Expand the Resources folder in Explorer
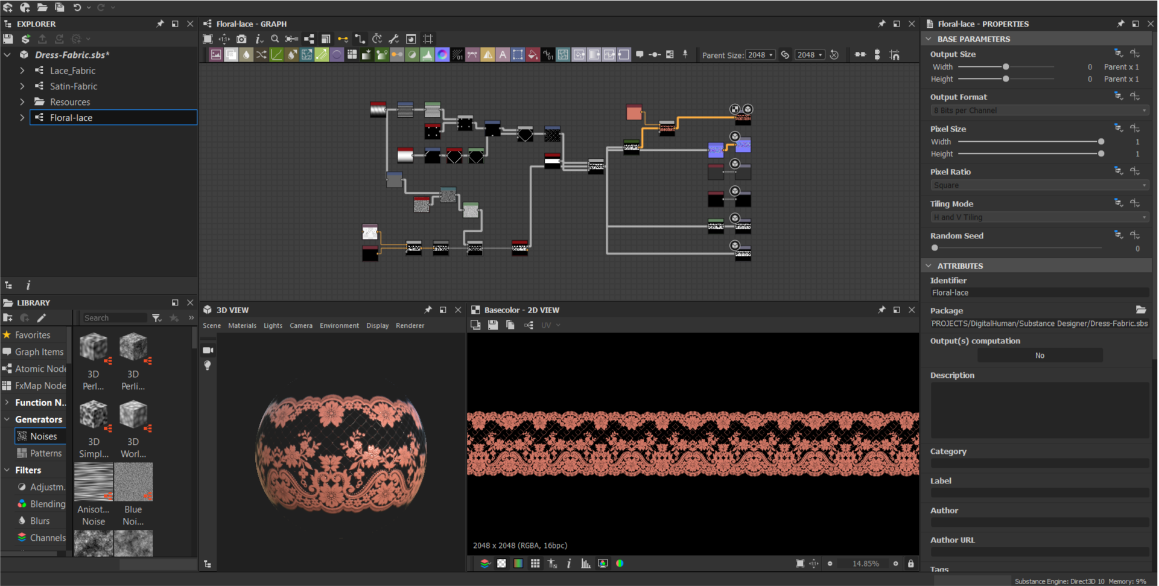The height and width of the screenshot is (586, 1159). coord(22,102)
